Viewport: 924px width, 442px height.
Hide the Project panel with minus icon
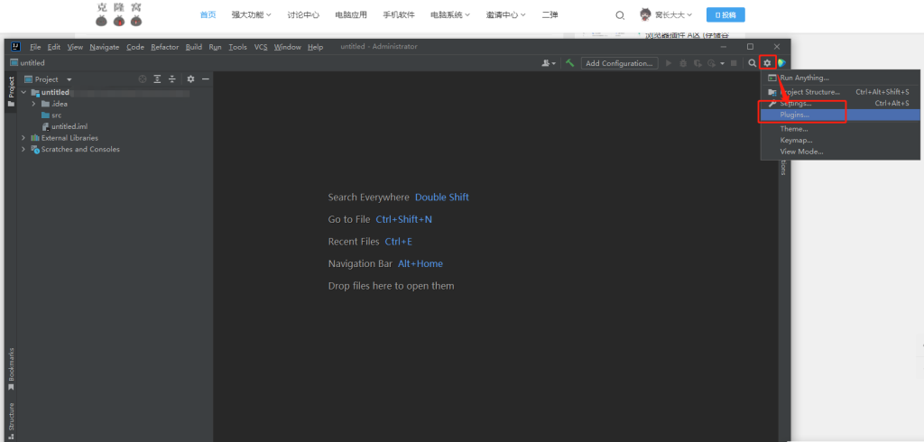[x=206, y=79]
